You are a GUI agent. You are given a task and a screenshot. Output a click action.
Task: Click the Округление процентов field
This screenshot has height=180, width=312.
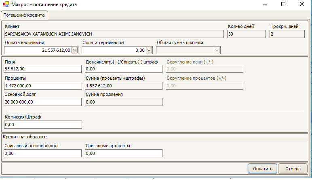pyautogui.click(x=204, y=86)
